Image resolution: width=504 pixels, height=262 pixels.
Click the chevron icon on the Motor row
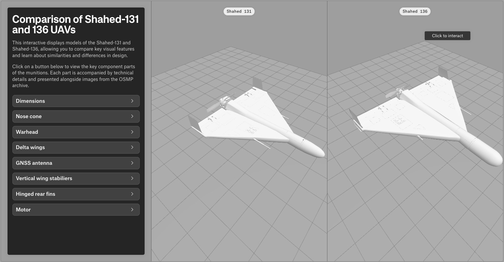coord(132,210)
